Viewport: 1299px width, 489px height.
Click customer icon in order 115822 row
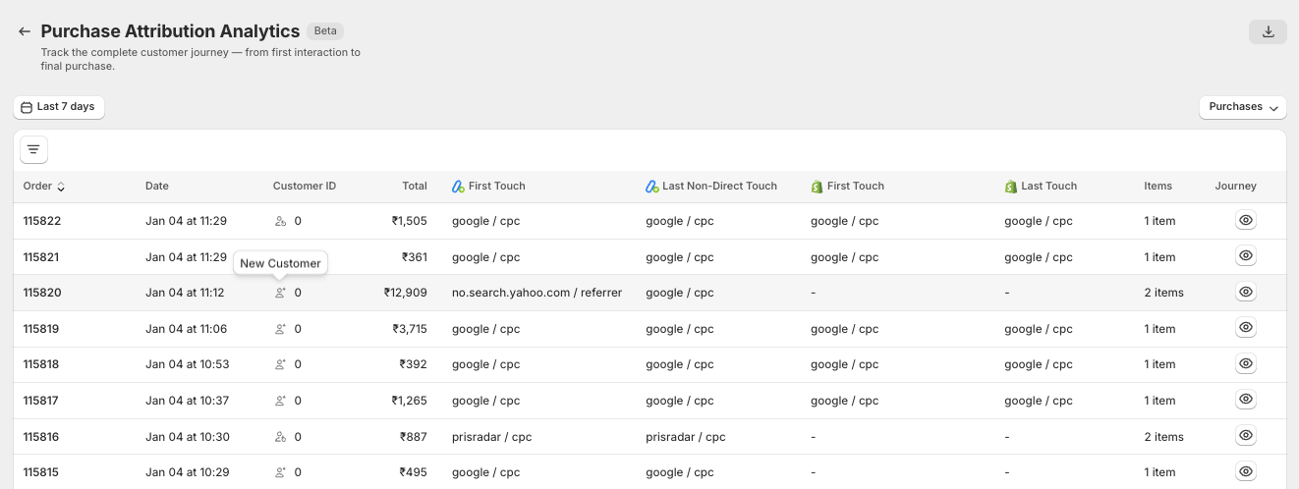pos(280,221)
